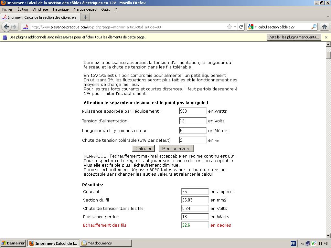Open the Historique menu

61,9
